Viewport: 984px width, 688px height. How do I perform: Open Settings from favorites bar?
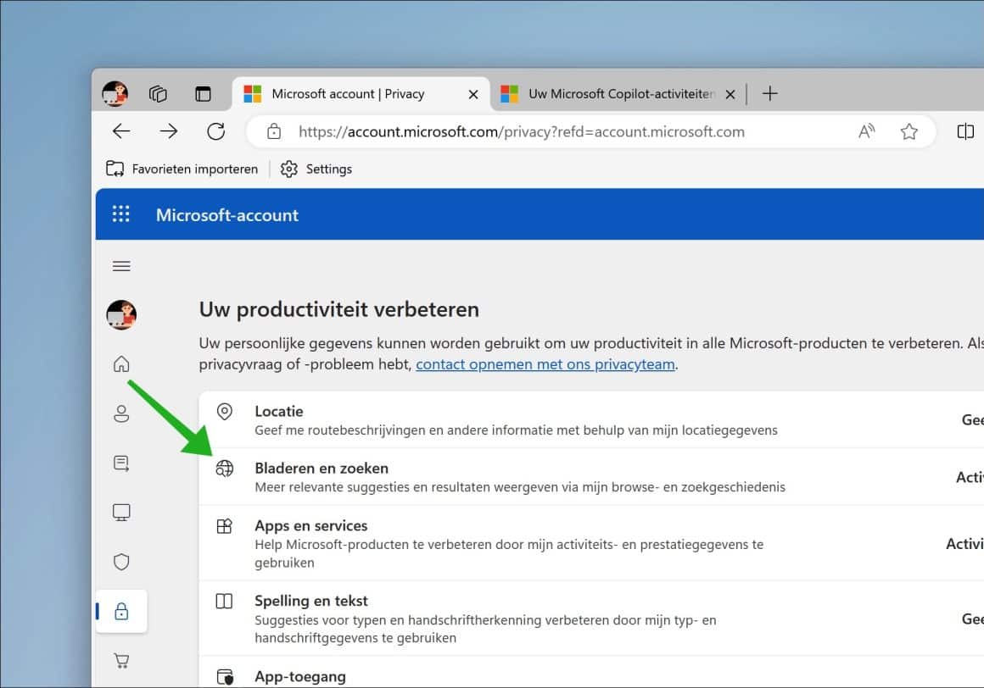(x=316, y=169)
